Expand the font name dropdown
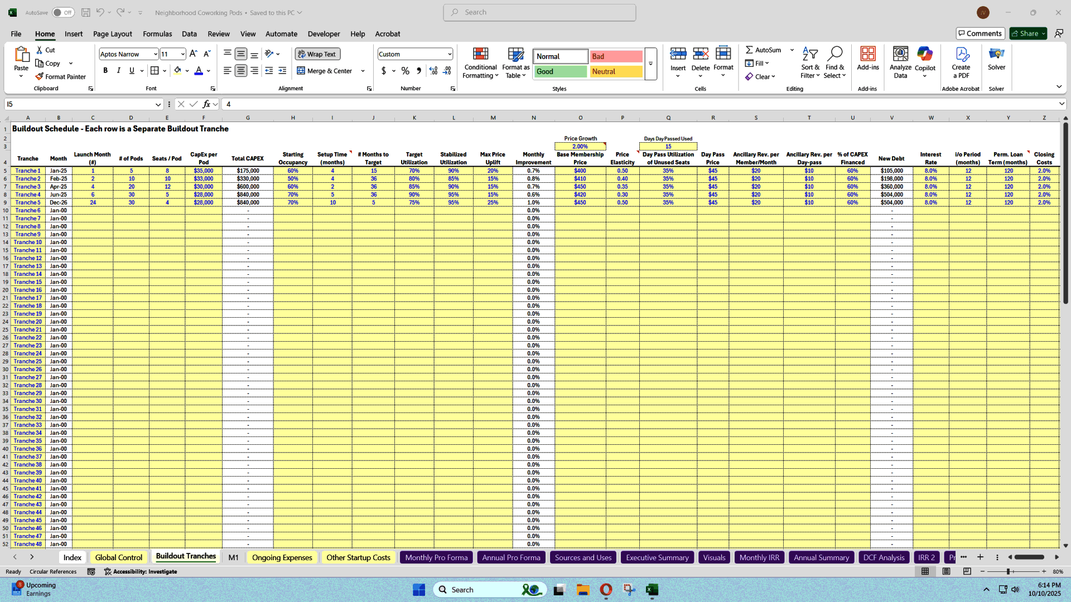Screen dimensions: 1071x602 point(155,54)
